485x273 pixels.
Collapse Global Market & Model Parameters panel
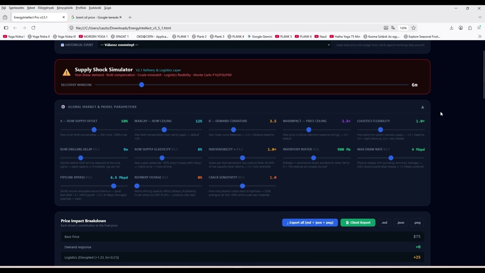[422, 107]
